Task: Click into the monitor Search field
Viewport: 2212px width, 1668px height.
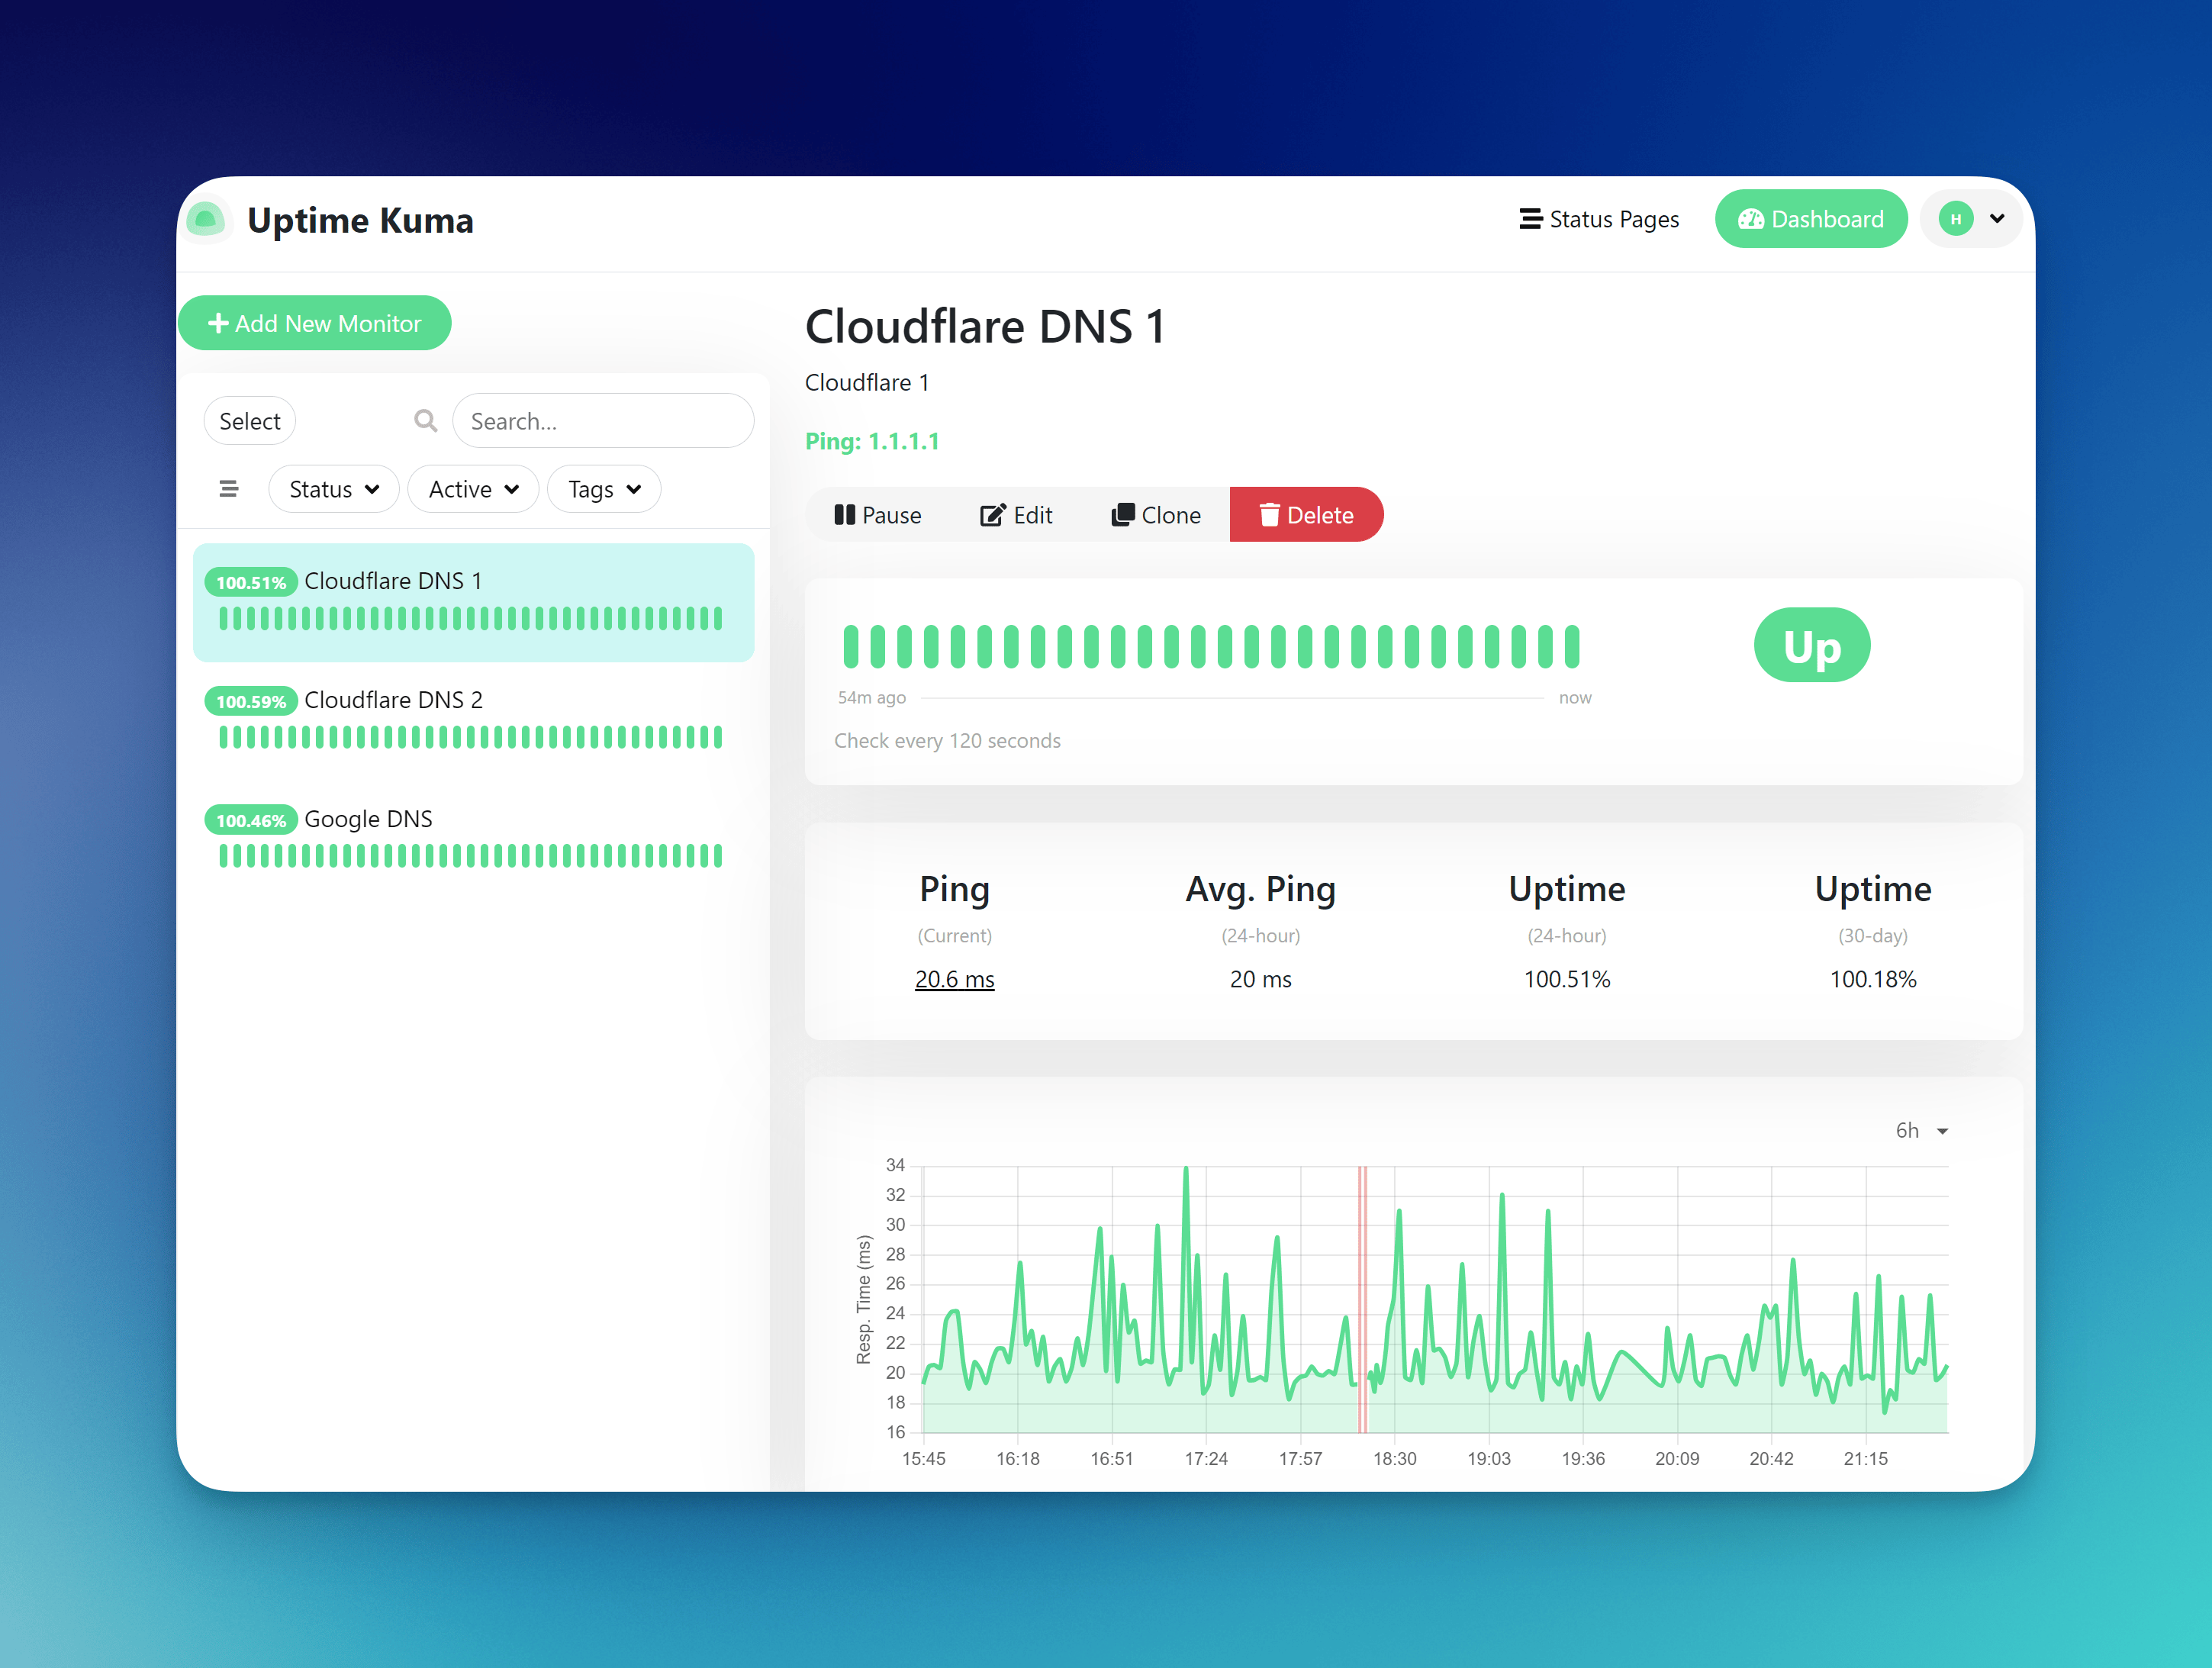Action: (604, 421)
